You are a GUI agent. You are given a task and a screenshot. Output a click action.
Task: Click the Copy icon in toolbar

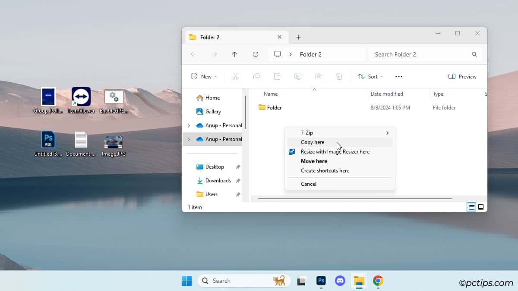pos(256,76)
